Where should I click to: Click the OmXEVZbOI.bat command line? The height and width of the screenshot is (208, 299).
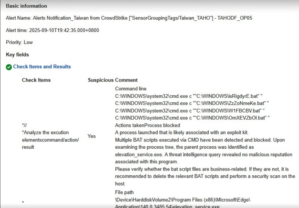click(192, 118)
